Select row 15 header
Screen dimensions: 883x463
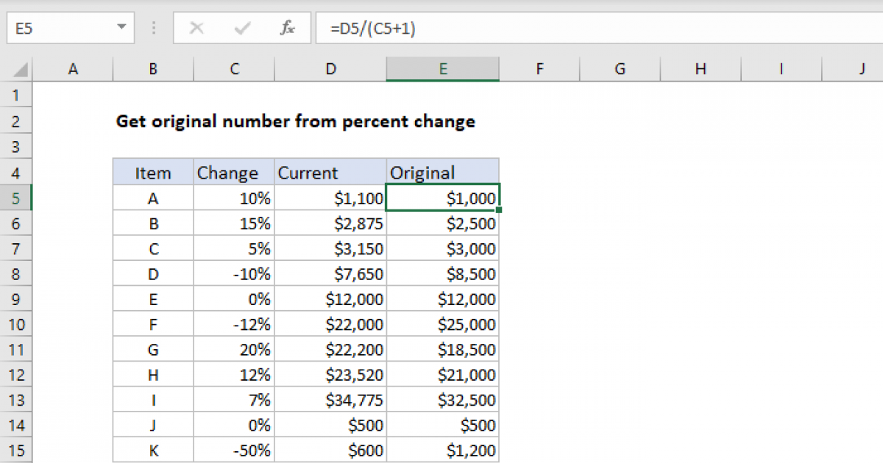17,450
